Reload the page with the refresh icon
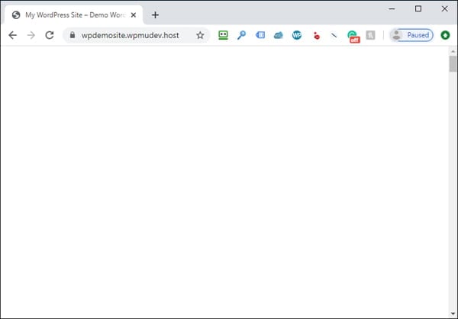Screen dimensions: 458x319 click(x=50, y=35)
